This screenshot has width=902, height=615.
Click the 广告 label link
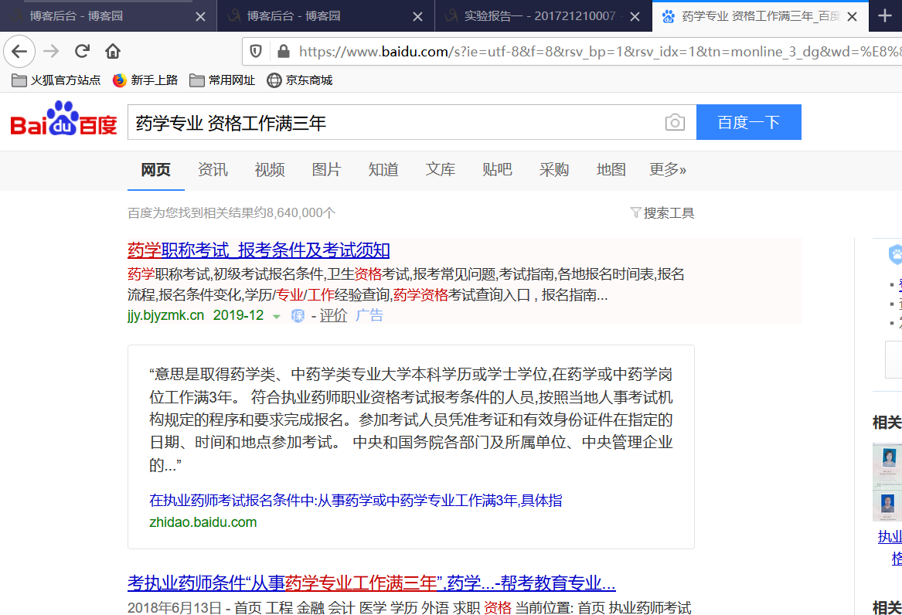[x=369, y=315]
